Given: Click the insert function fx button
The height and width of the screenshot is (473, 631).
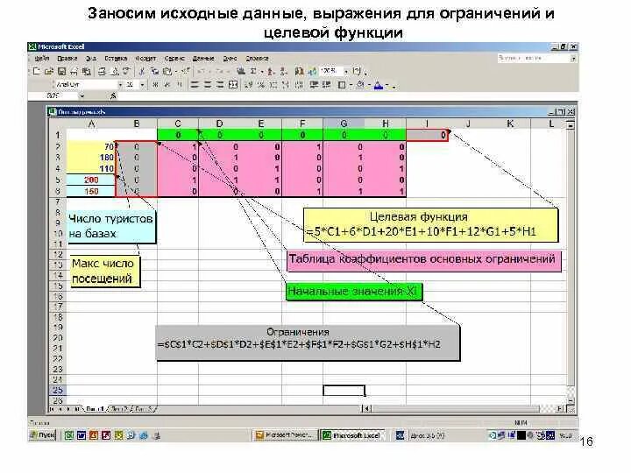Looking at the screenshot, I should coord(113,96).
